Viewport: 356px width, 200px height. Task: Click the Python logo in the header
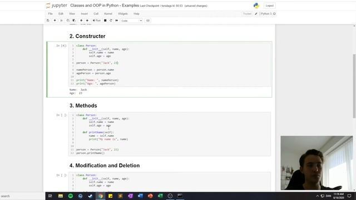pos(256,6)
